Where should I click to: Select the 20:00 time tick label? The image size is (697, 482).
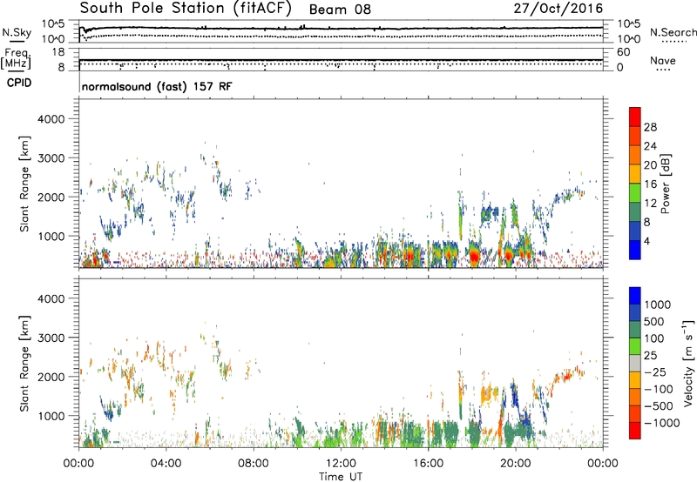click(516, 464)
